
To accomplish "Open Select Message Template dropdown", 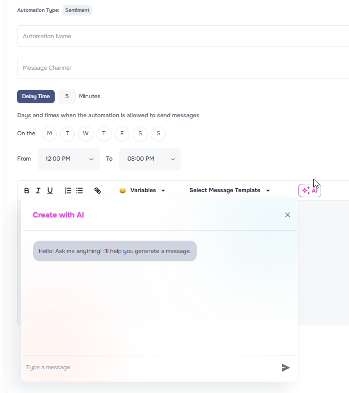I will pyautogui.click(x=229, y=190).
